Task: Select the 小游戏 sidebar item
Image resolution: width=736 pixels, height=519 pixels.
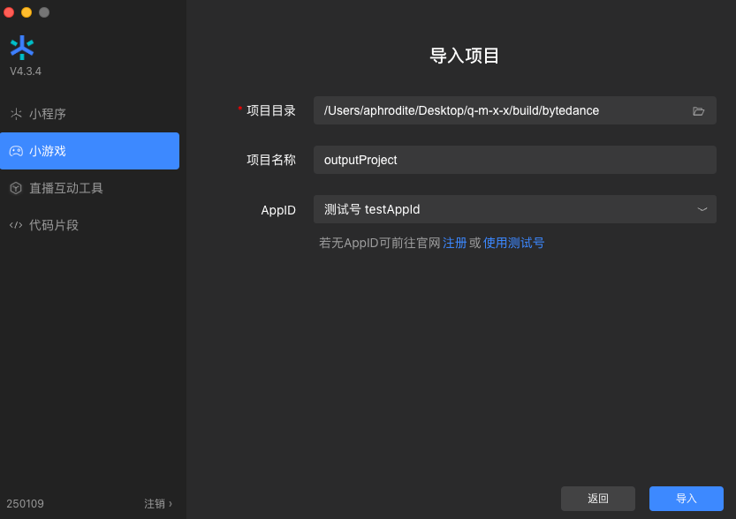Action: pos(89,151)
